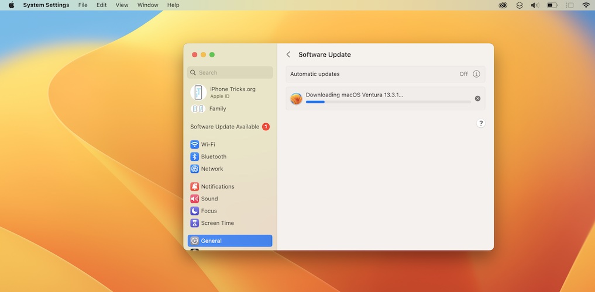Click the yellow minimize window button

pos(204,54)
